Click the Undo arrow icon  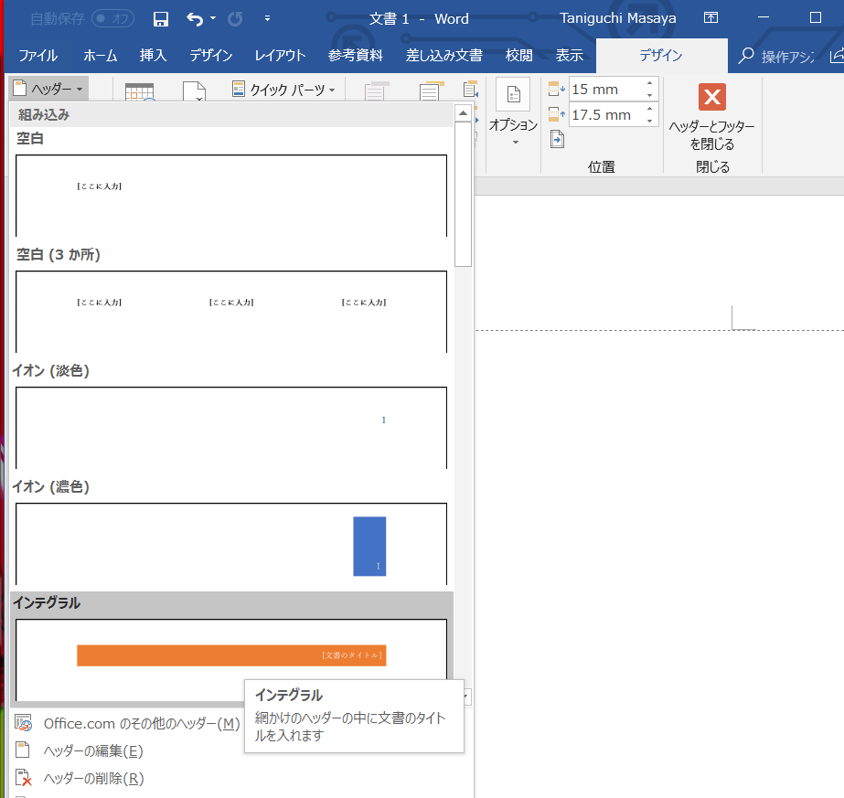[195, 19]
